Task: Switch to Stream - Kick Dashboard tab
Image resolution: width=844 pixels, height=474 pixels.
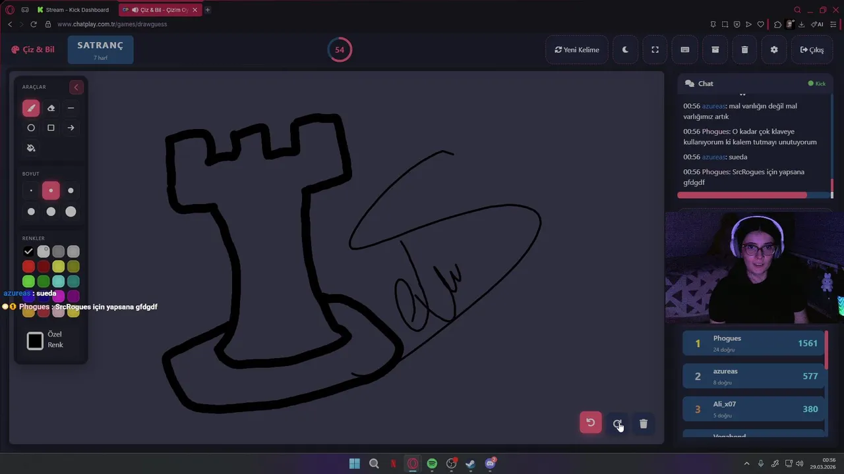Action: coord(74,10)
